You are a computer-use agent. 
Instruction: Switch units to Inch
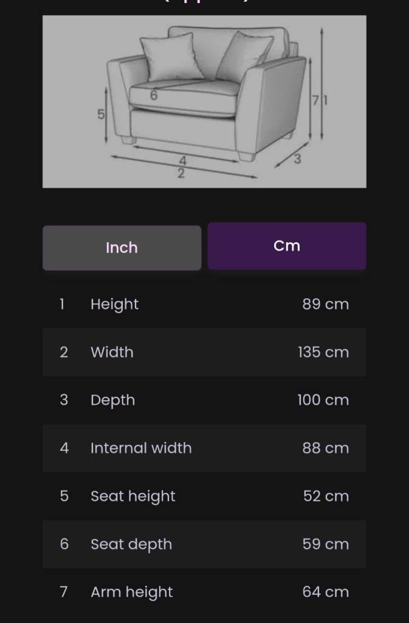pyautogui.click(x=122, y=248)
